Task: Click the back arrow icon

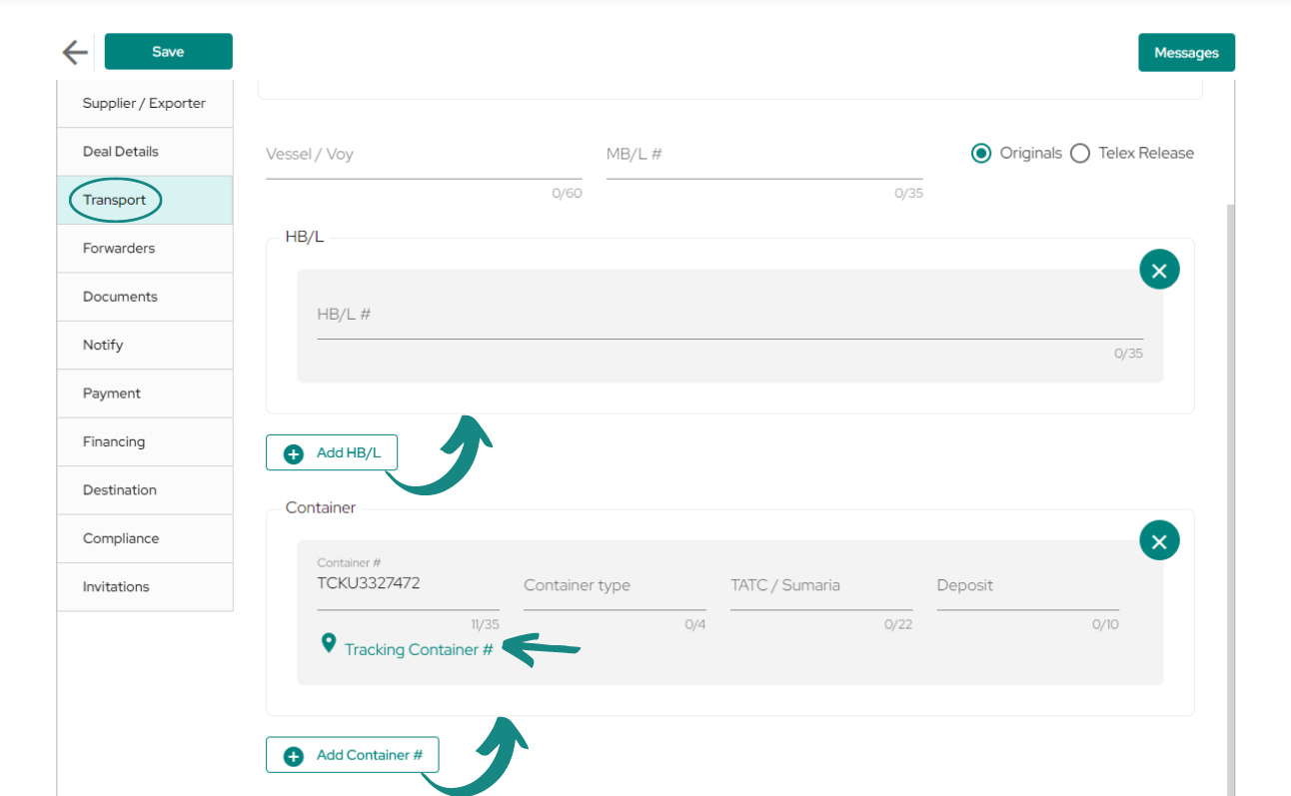Action: pyautogui.click(x=75, y=52)
